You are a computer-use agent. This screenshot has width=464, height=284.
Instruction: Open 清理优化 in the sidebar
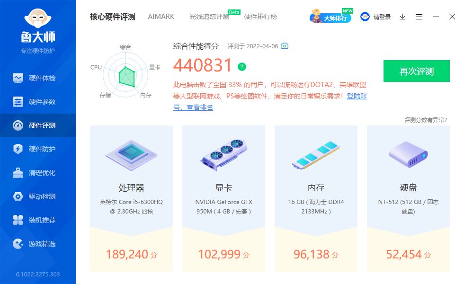pos(38,173)
